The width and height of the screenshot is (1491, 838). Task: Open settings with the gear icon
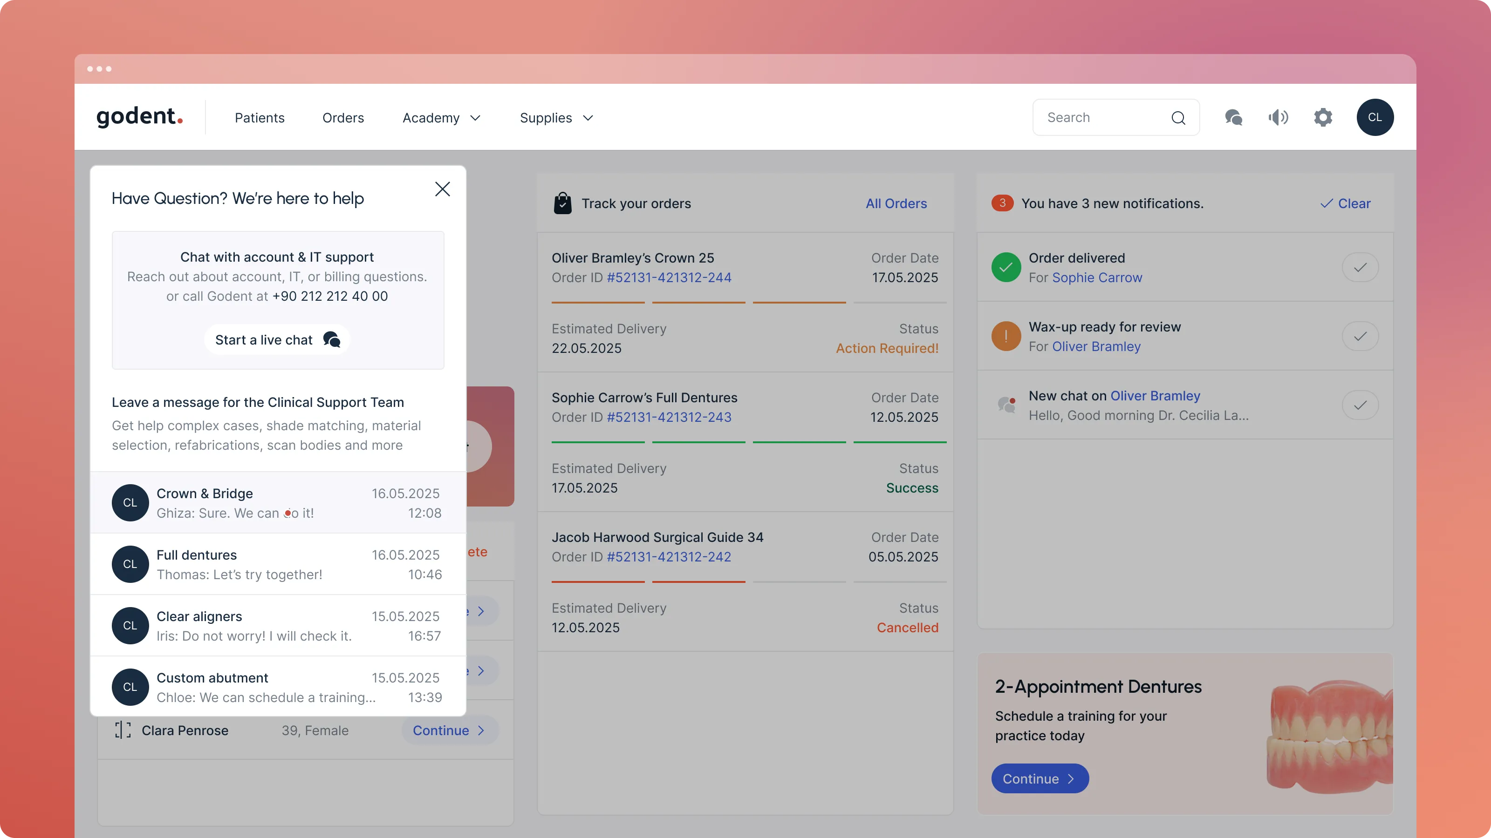point(1324,117)
